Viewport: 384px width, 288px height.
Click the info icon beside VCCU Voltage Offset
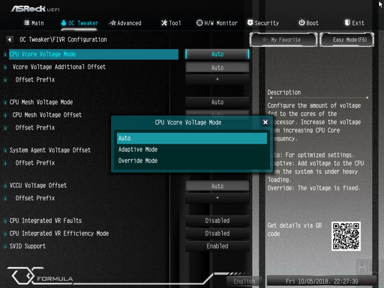(x=5, y=185)
